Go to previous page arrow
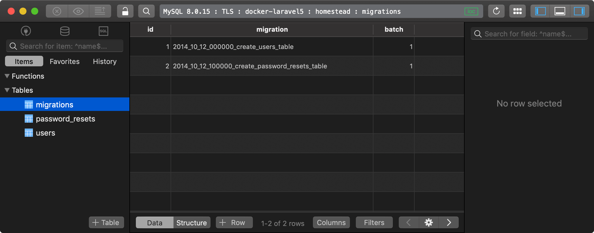Screen dimensions: 594x233 [409, 222]
